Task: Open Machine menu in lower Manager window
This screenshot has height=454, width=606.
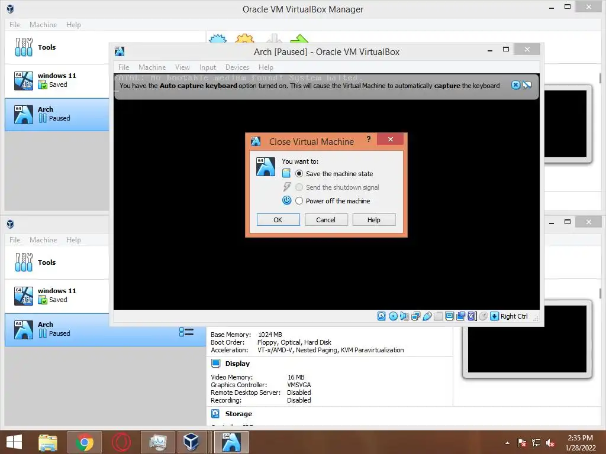Action: point(43,240)
